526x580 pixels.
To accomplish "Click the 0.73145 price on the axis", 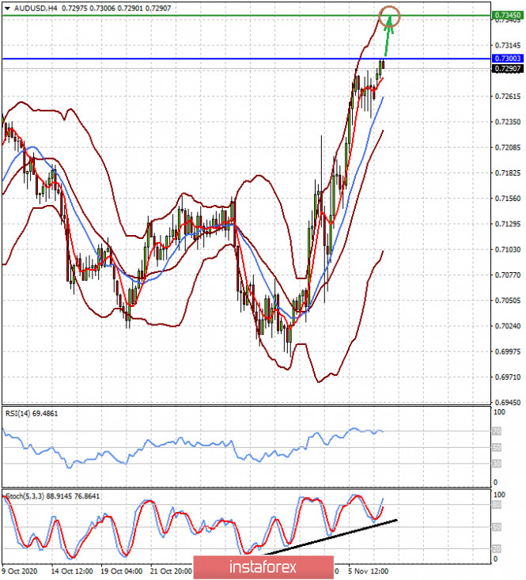I will pos(508,45).
